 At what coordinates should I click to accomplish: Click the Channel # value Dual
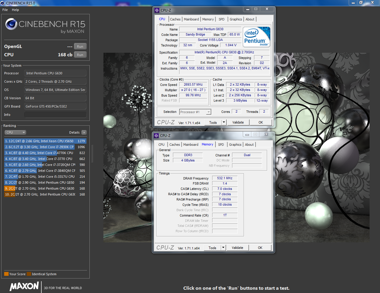pos(247,155)
